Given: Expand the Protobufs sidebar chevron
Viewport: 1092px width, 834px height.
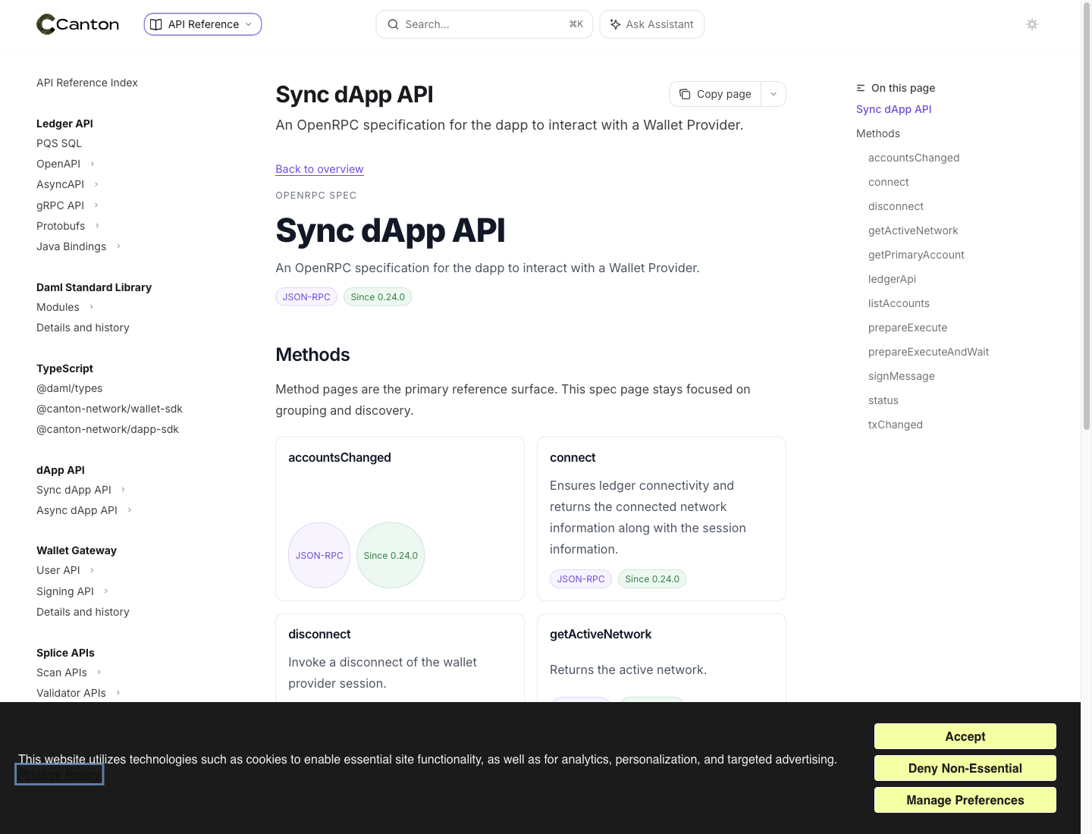Looking at the screenshot, I should [x=97, y=226].
